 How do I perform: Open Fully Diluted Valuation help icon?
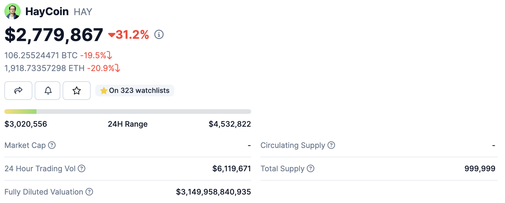tap(89, 192)
